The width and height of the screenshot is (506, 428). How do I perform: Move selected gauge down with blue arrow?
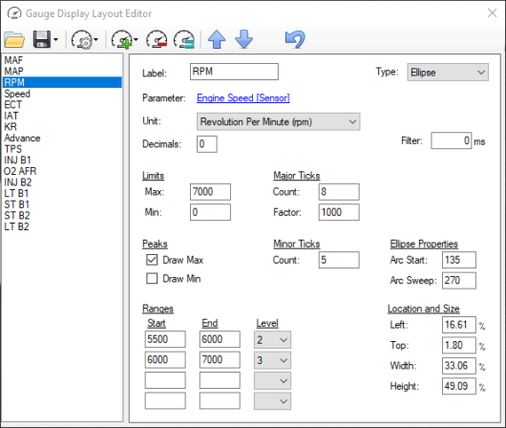tap(244, 39)
